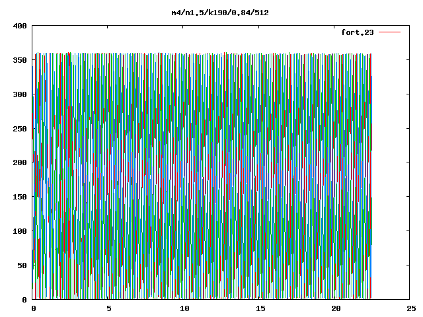
Task: Click the y-axis label 200
Action: tap(20, 162)
